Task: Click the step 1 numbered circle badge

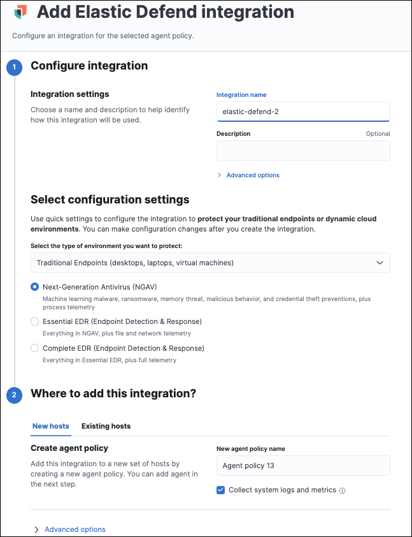Action: [x=14, y=67]
